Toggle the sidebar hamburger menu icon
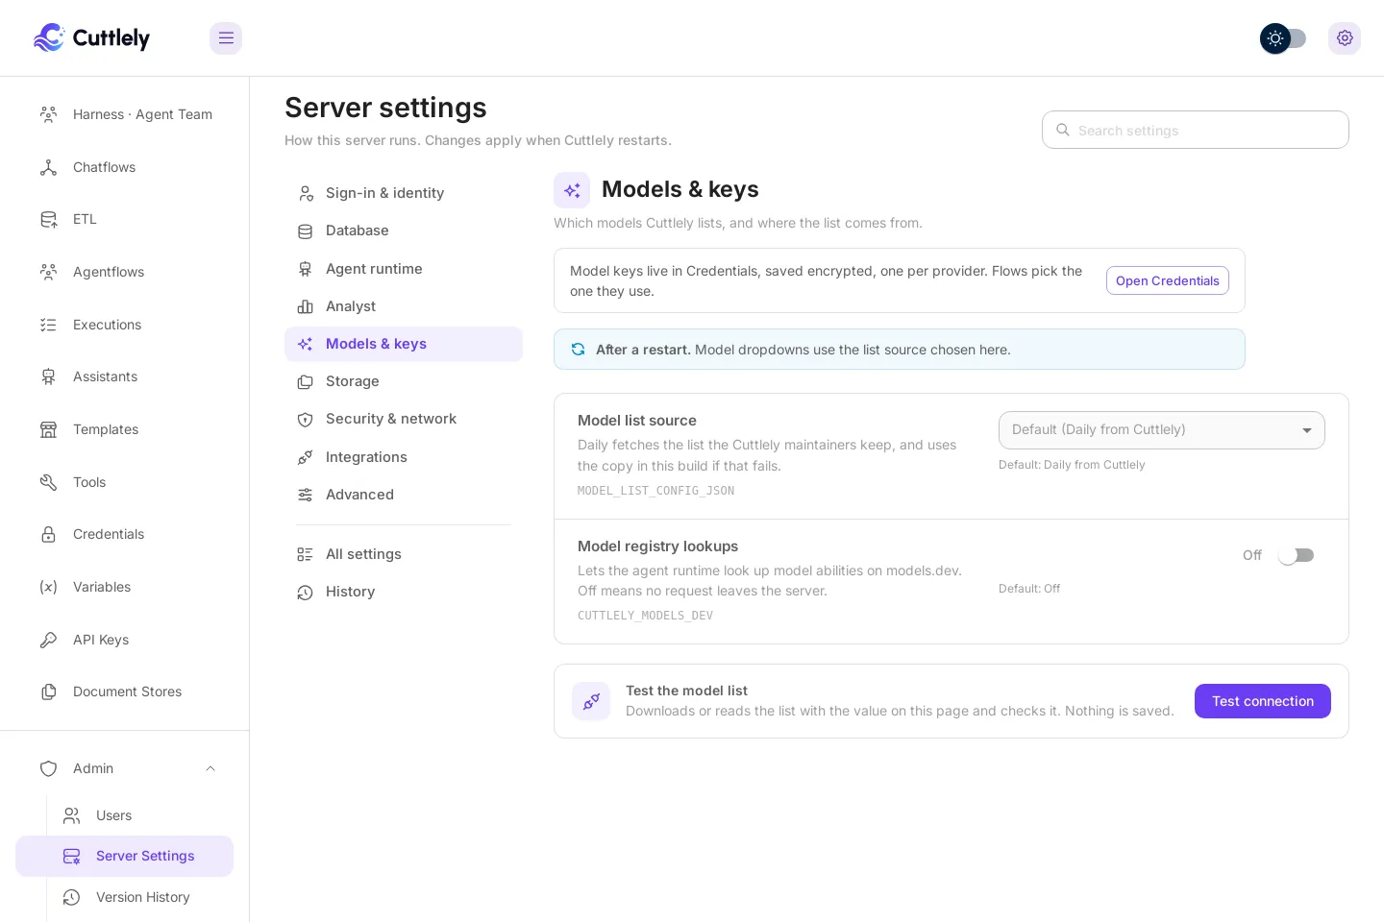 click(226, 38)
